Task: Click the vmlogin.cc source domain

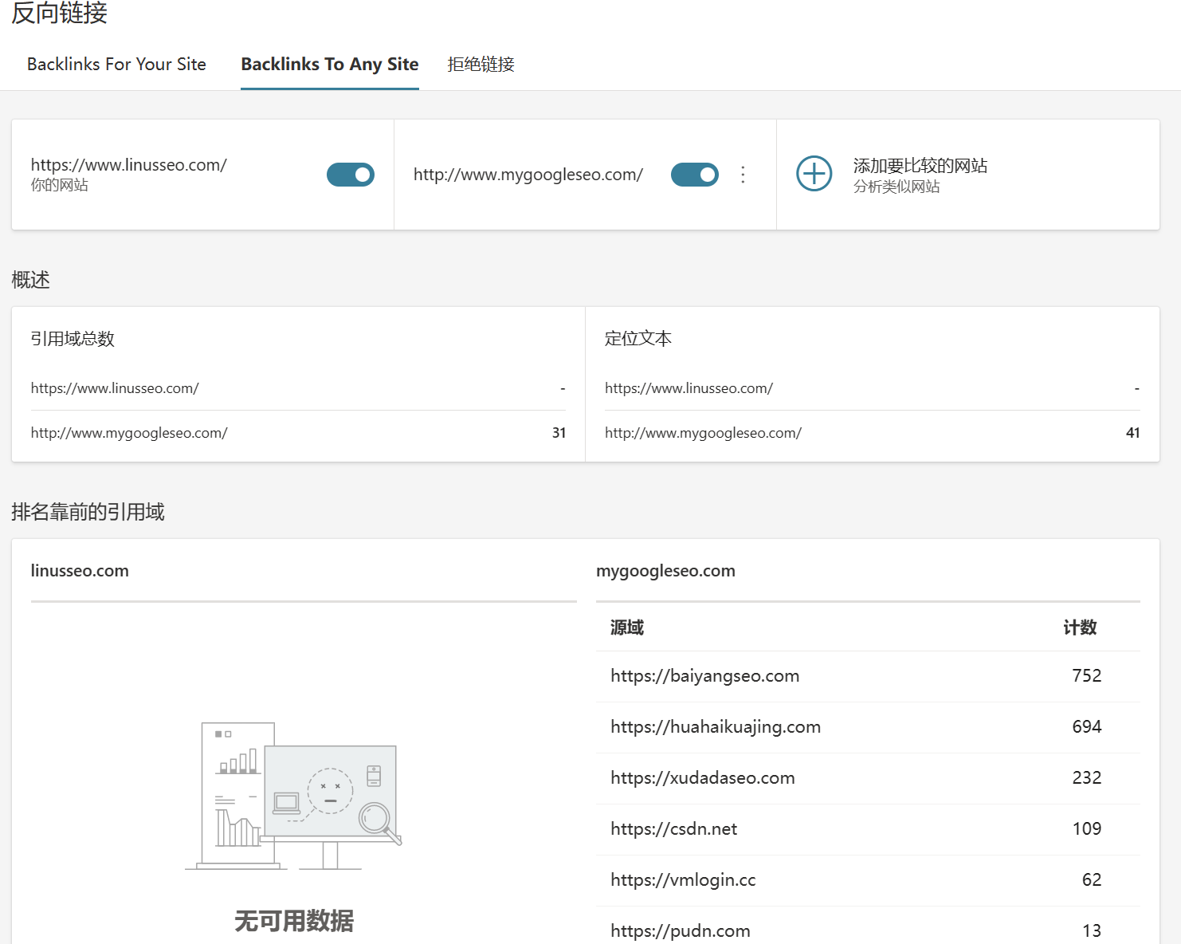Action: pyautogui.click(x=683, y=880)
